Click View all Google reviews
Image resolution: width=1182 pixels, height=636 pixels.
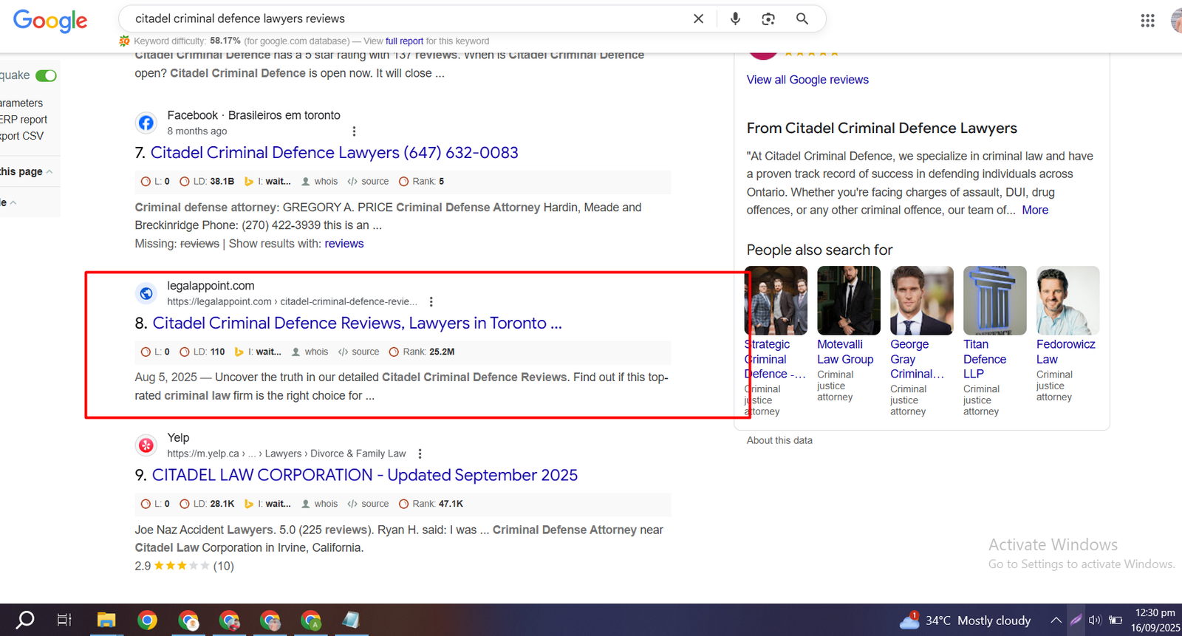807,80
